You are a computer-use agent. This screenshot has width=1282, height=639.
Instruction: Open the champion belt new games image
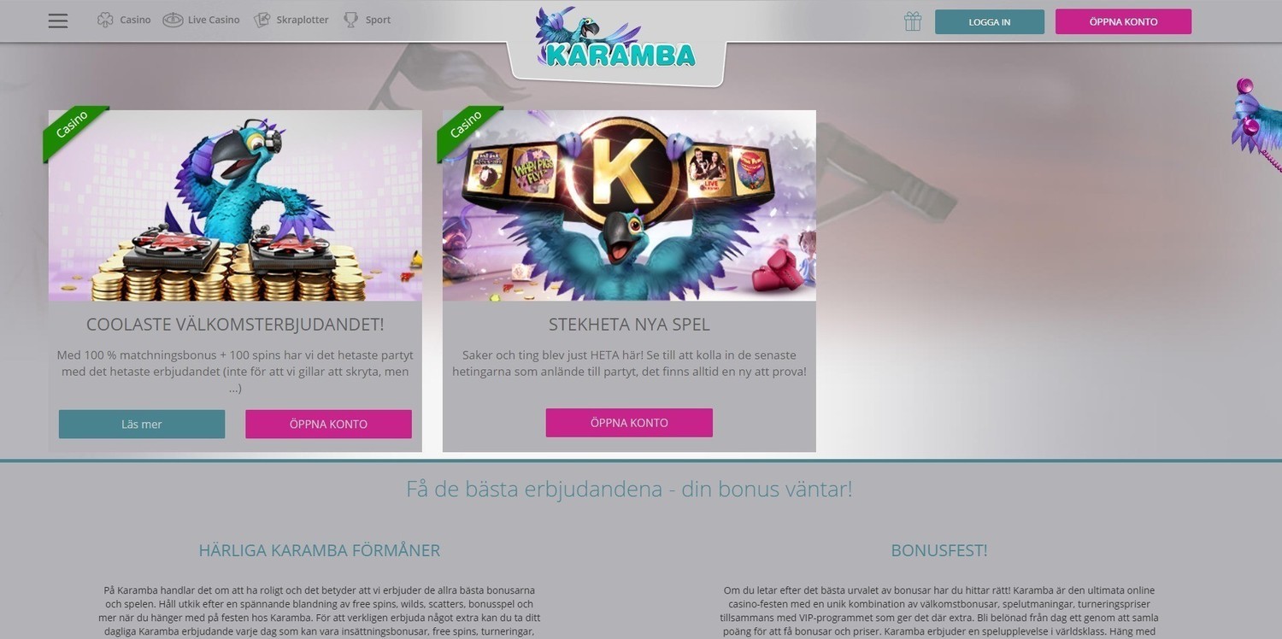coord(629,205)
